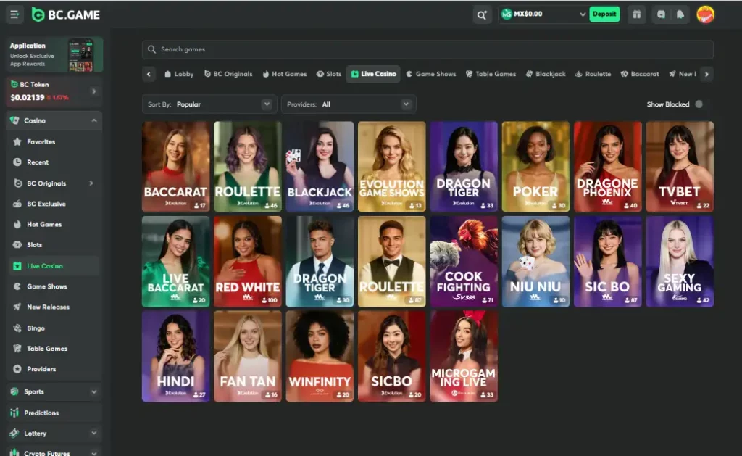Select the Blackjack tab

point(546,74)
